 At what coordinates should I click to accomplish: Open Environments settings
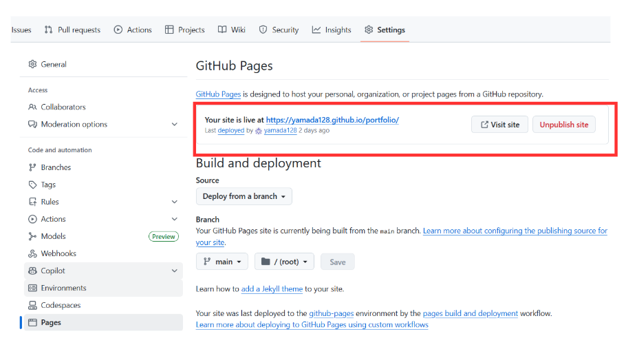(x=103, y=288)
